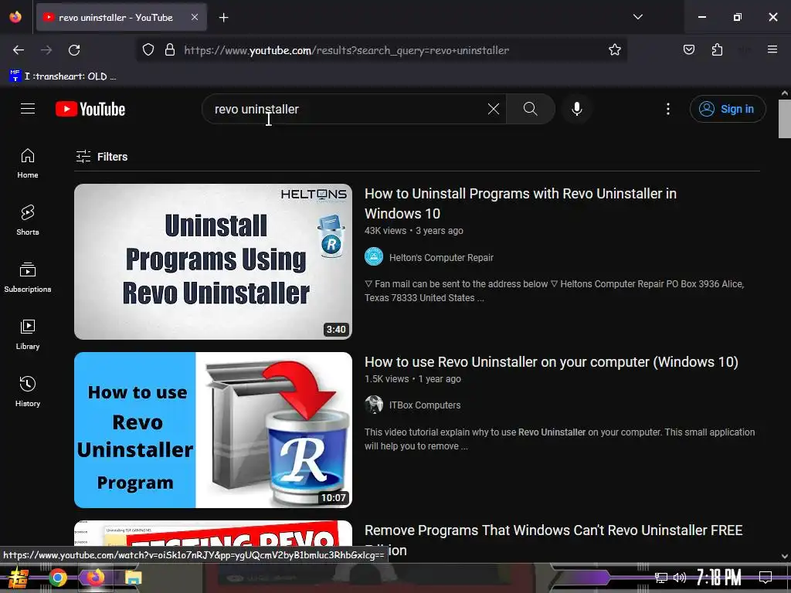Go back with the browser back arrow
Image resolution: width=791 pixels, height=593 pixels.
coord(19,50)
